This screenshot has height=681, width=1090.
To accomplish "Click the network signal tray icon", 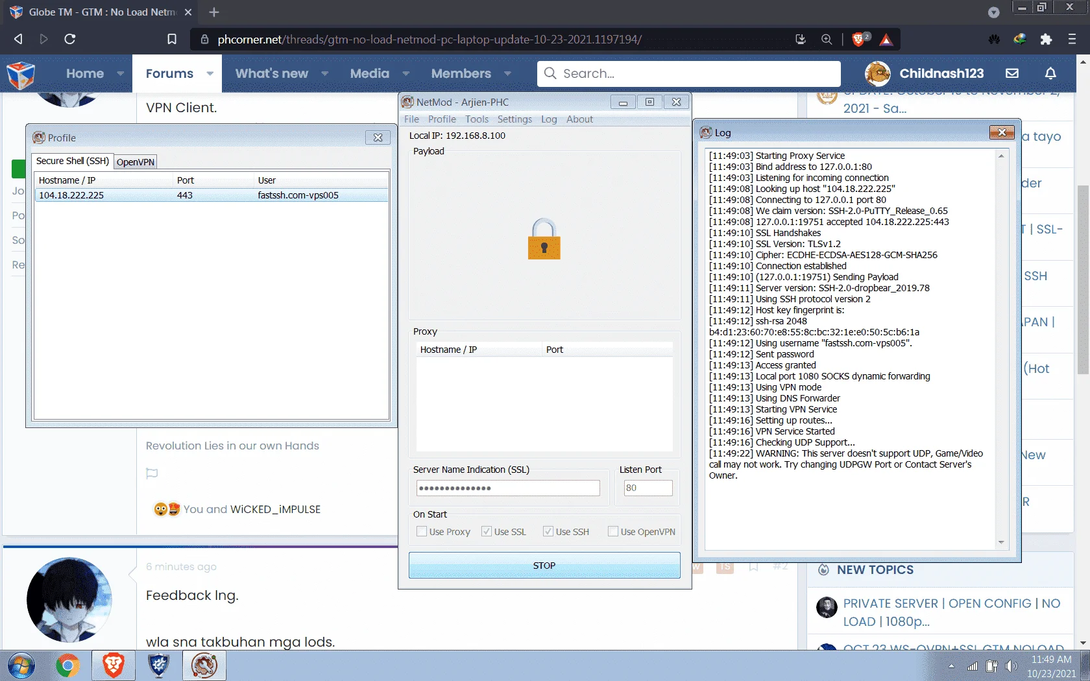I will tap(972, 666).
